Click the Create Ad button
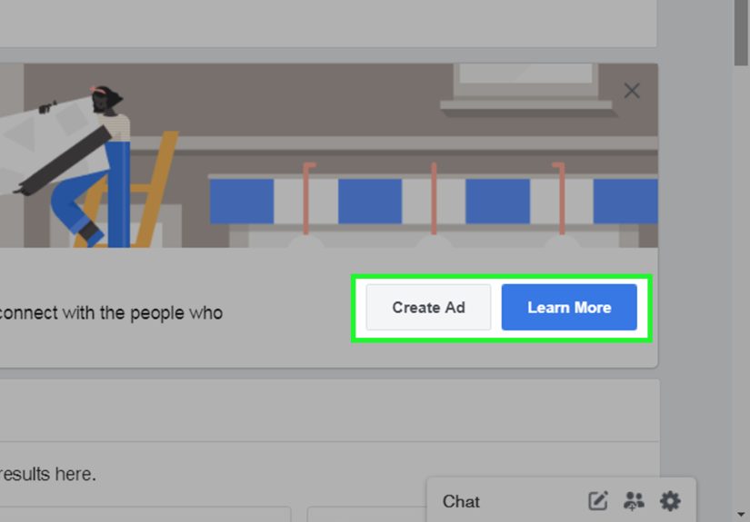This screenshot has height=522, width=750. pos(428,307)
